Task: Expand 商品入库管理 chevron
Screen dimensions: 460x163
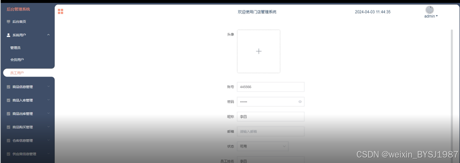Action: pyautogui.click(x=48, y=100)
